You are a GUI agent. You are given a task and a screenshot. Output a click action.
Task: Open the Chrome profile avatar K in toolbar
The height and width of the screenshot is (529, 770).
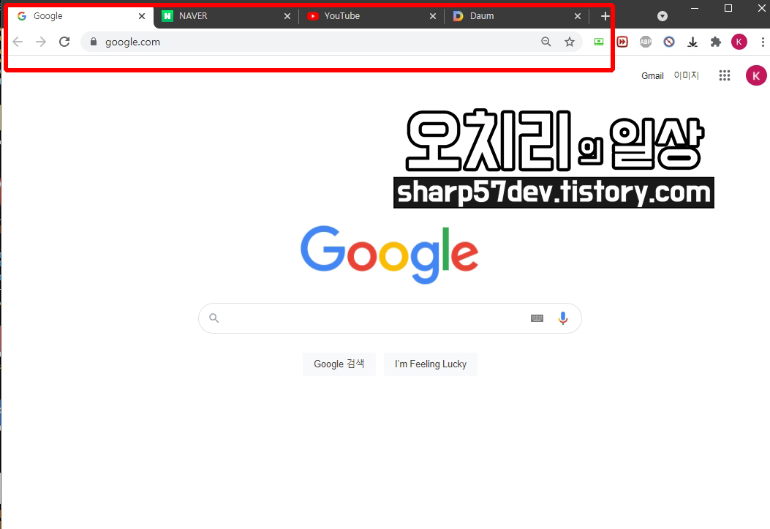tap(739, 42)
